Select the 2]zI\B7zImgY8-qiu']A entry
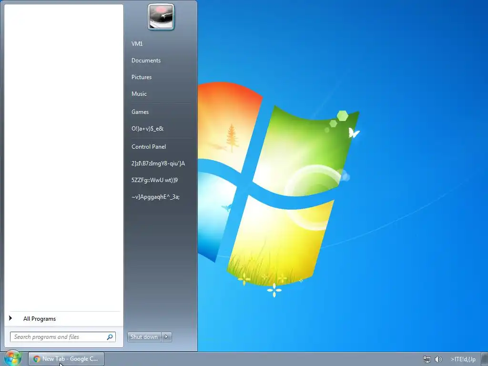 [x=158, y=163]
